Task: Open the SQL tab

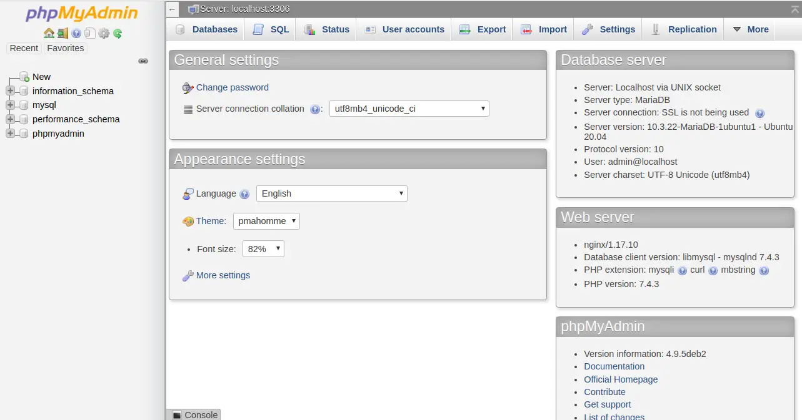Action: tap(271, 29)
